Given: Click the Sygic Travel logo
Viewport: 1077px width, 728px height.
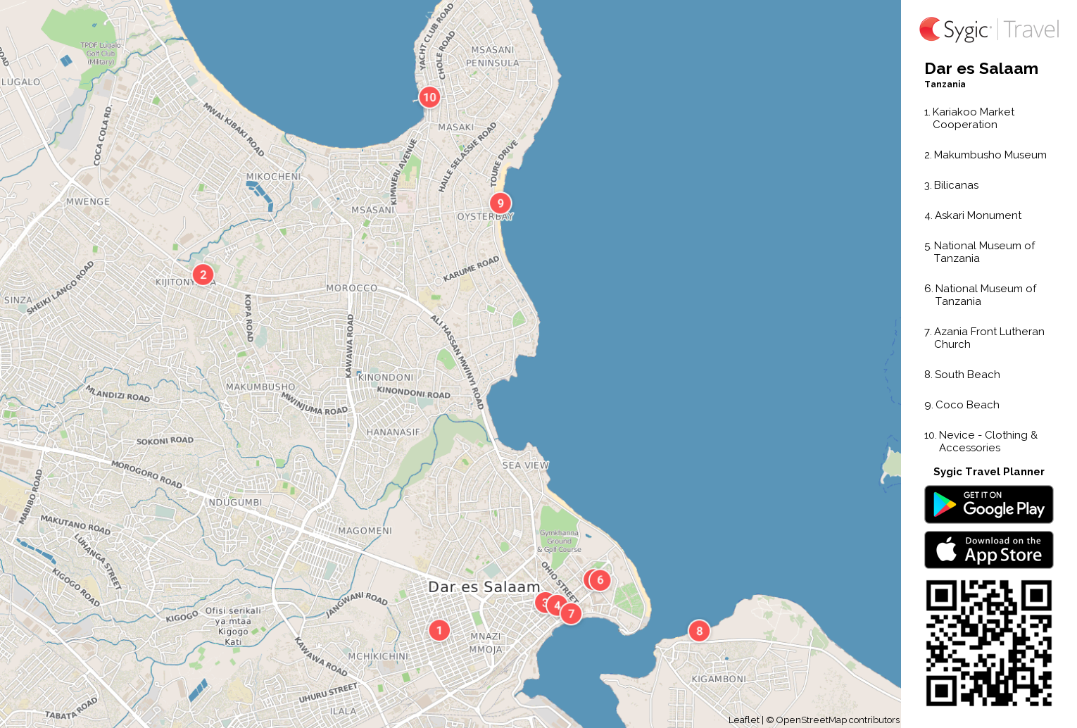Looking at the screenshot, I should 989,30.
